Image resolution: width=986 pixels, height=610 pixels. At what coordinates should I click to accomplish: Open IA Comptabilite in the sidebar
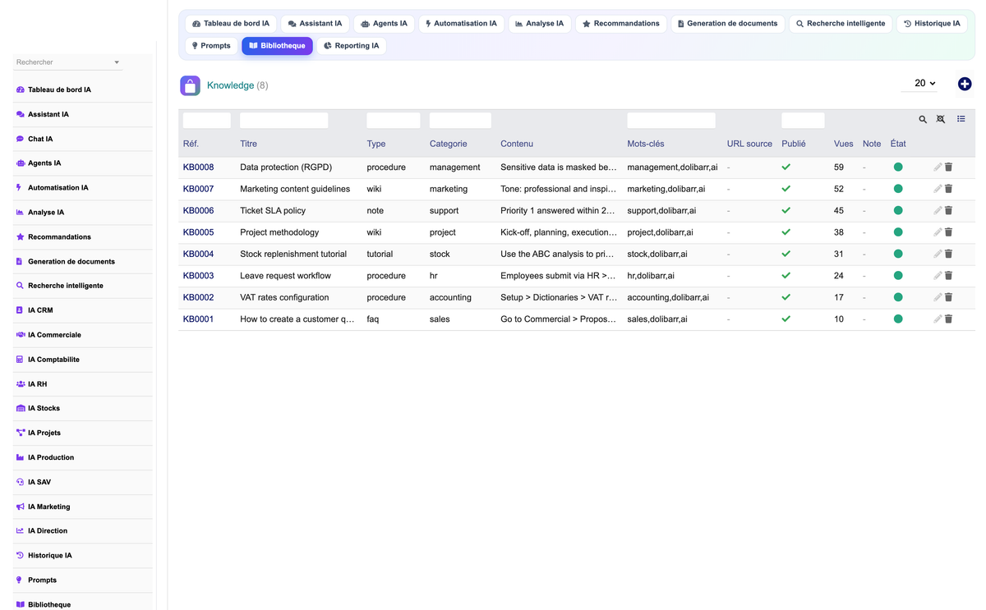(53, 360)
